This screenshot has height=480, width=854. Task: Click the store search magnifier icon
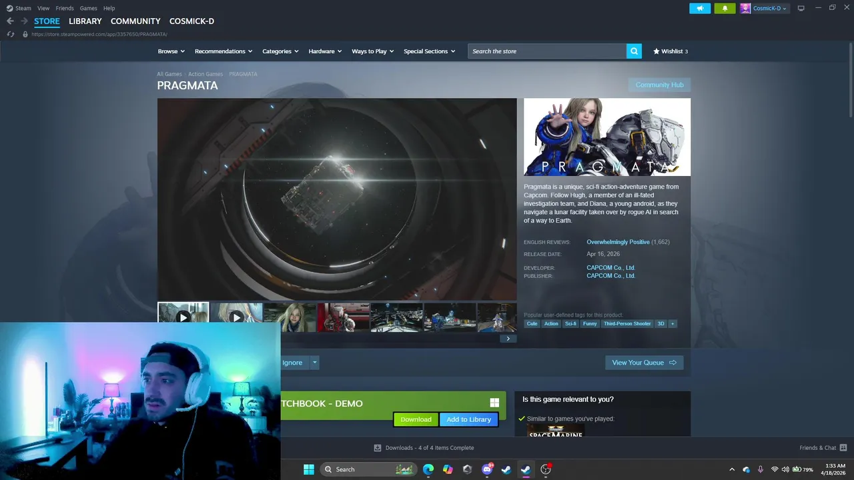(x=634, y=51)
